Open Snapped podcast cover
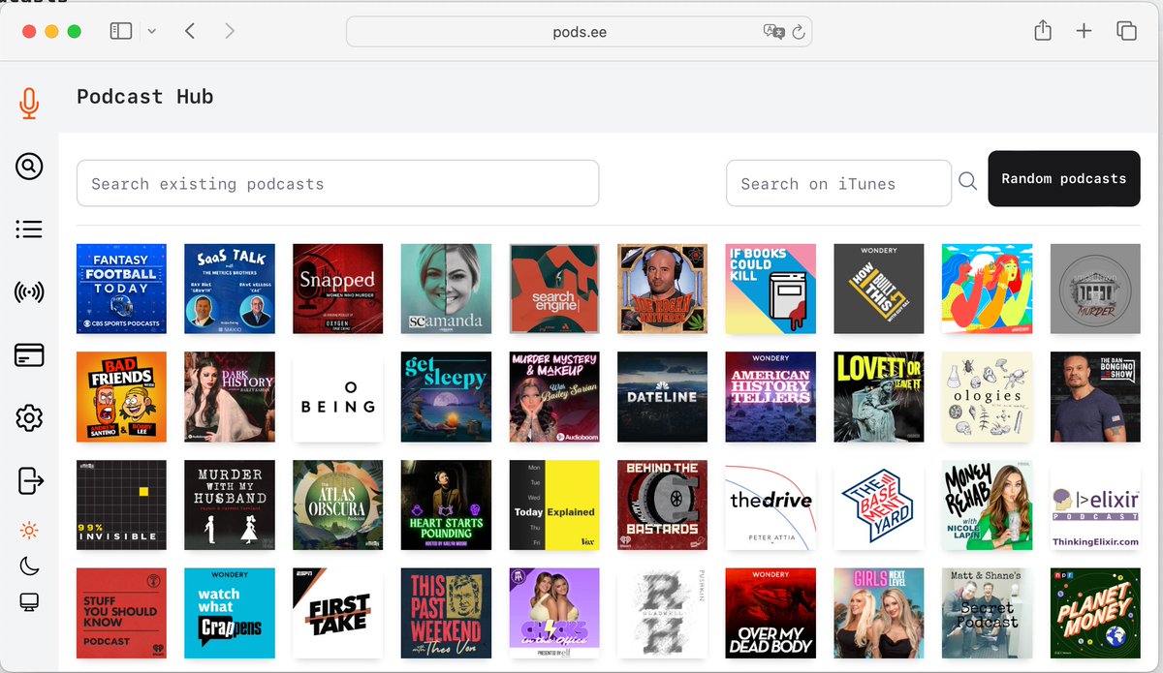 pos(338,289)
